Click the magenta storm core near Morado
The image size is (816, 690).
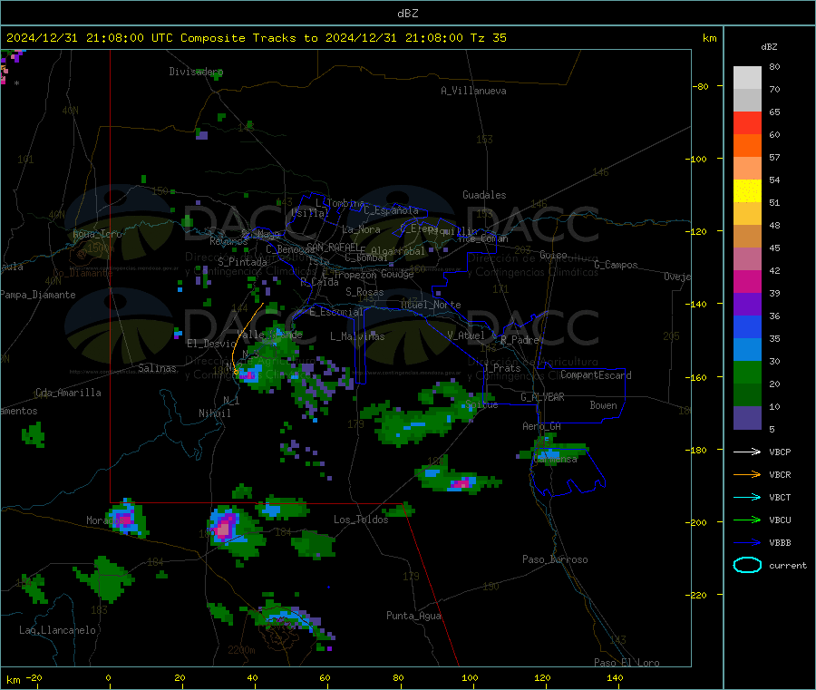(126, 519)
